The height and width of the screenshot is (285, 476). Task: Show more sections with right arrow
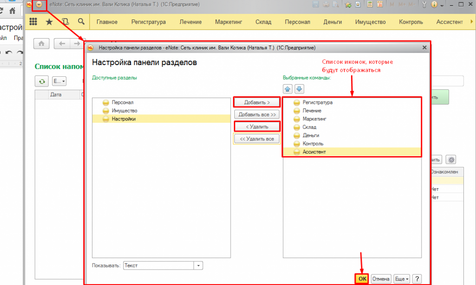point(471,21)
